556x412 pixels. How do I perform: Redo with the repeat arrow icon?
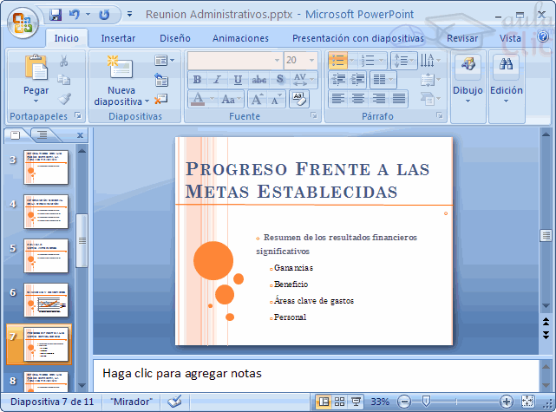pyautogui.click(x=105, y=15)
